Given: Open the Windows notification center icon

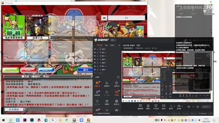Looking at the screenshot, I should (214, 120).
